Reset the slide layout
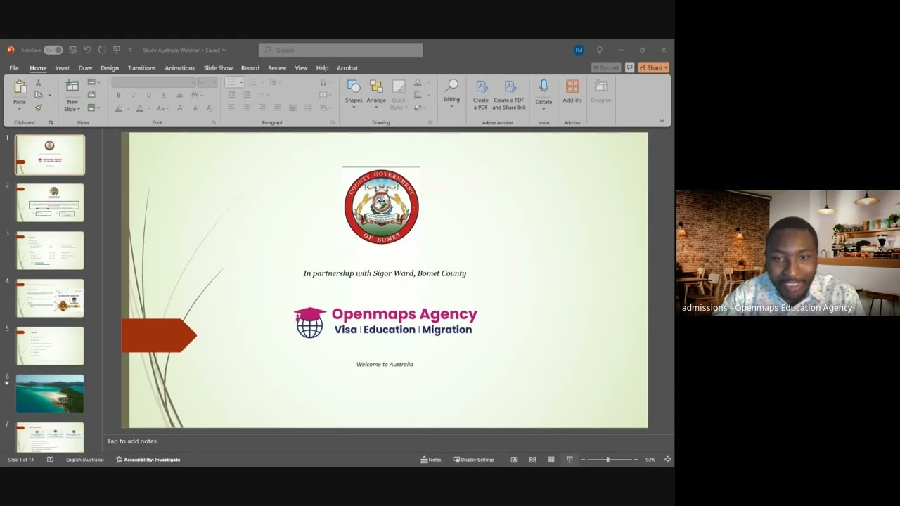This screenshot has height=506, width=900. (91, 95)
